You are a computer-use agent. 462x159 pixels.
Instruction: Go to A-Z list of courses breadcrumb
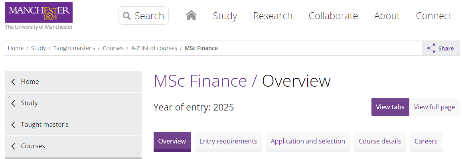pyautogui.click(x=154, y=48)
